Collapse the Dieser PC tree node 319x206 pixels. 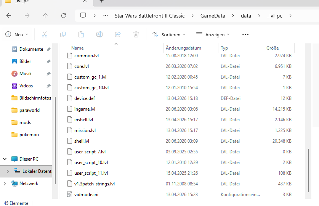tap(5, 159)
